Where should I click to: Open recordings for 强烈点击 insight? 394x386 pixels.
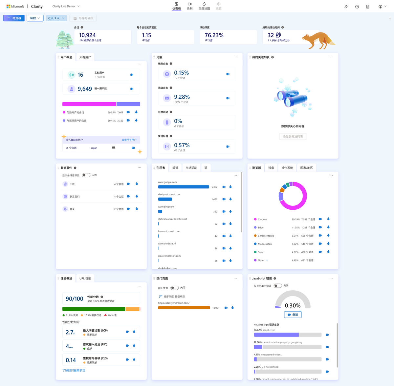(228, 74)
